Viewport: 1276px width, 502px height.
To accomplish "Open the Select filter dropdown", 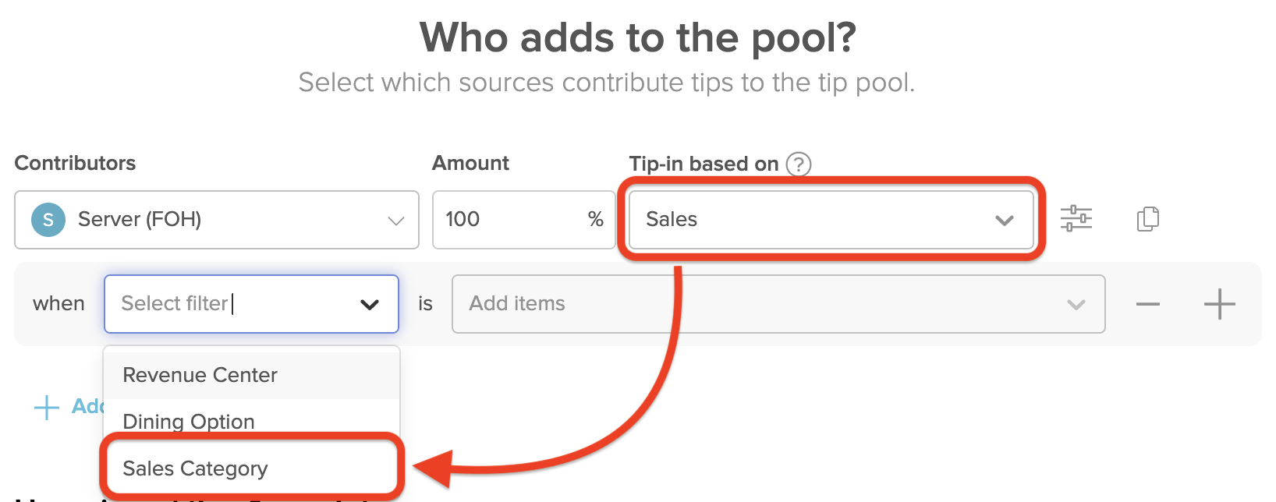I will click(251, 304).
